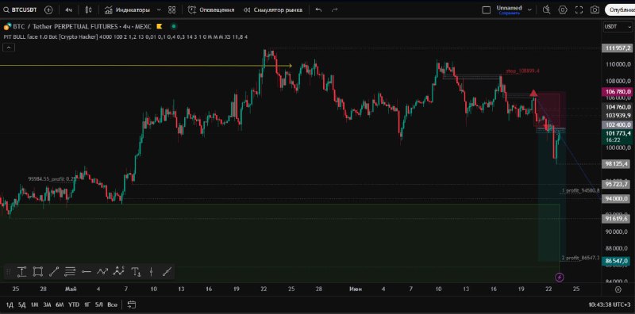Viewport: 635px width, 314px height.
Task: Open quick search magnifier icon
Action: click(547, 10)
